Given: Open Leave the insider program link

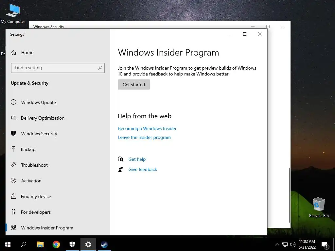Looking at the screenshot, I should coord(144,138).
